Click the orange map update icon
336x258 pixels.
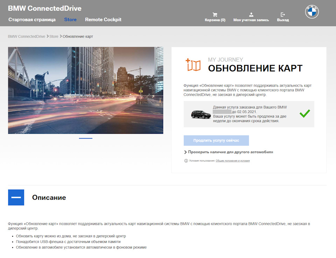193,65
